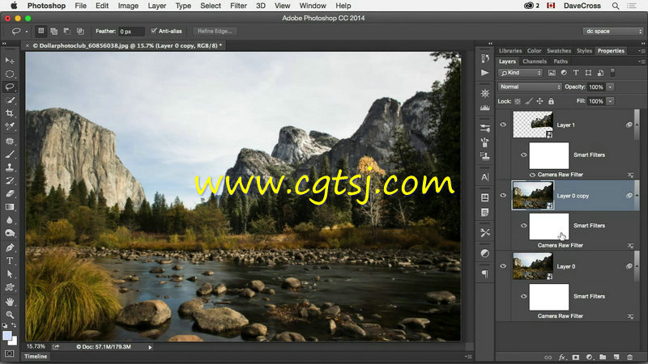This screenshot has width=648, height=364.
Task: Select the Path Selection tool
Action: click(x=10, y=274)
